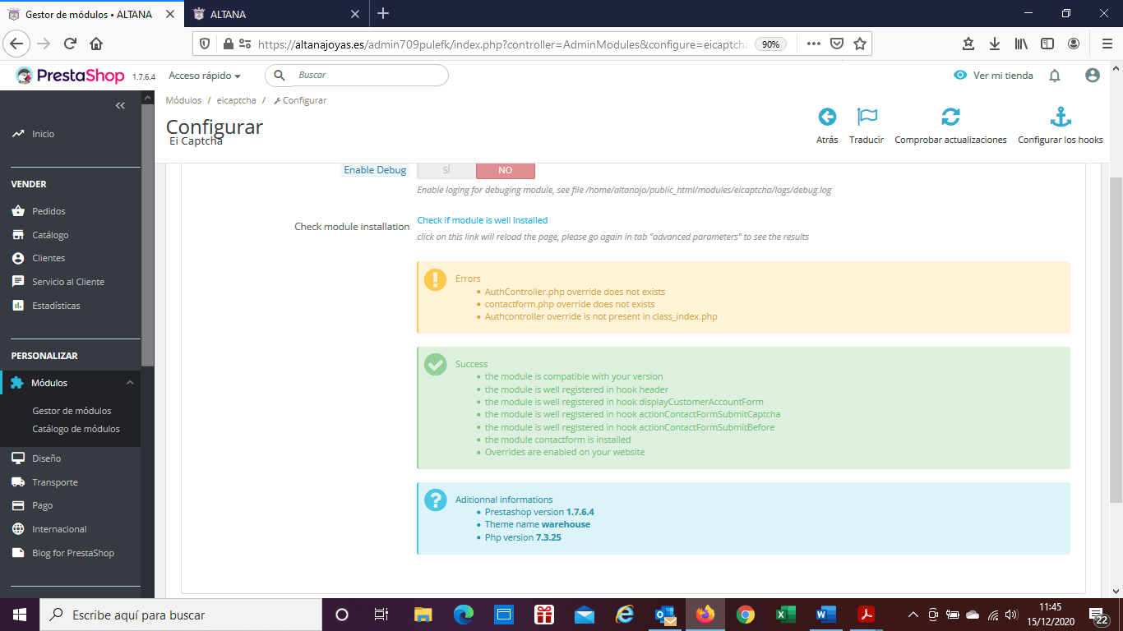Open Pago in the sidebar
Image resolution: width=1123 pixels, height=631 pixels.
tap(42, 505)
